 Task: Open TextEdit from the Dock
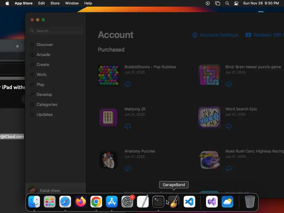(x=143, y=202)
